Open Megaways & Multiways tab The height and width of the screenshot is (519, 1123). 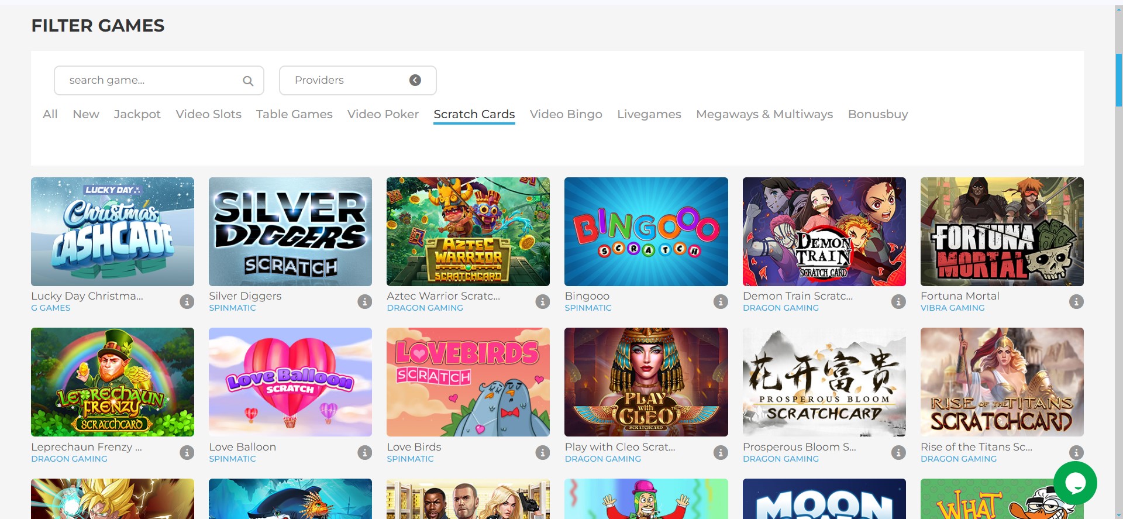[764, 114]
